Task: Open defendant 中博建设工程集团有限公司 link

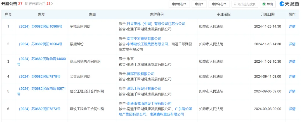Action: coord(147,44)
